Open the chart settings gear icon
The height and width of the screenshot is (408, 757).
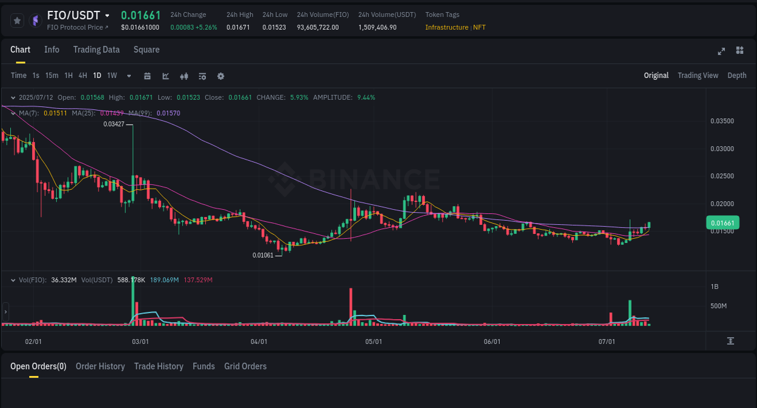(220, 76)
